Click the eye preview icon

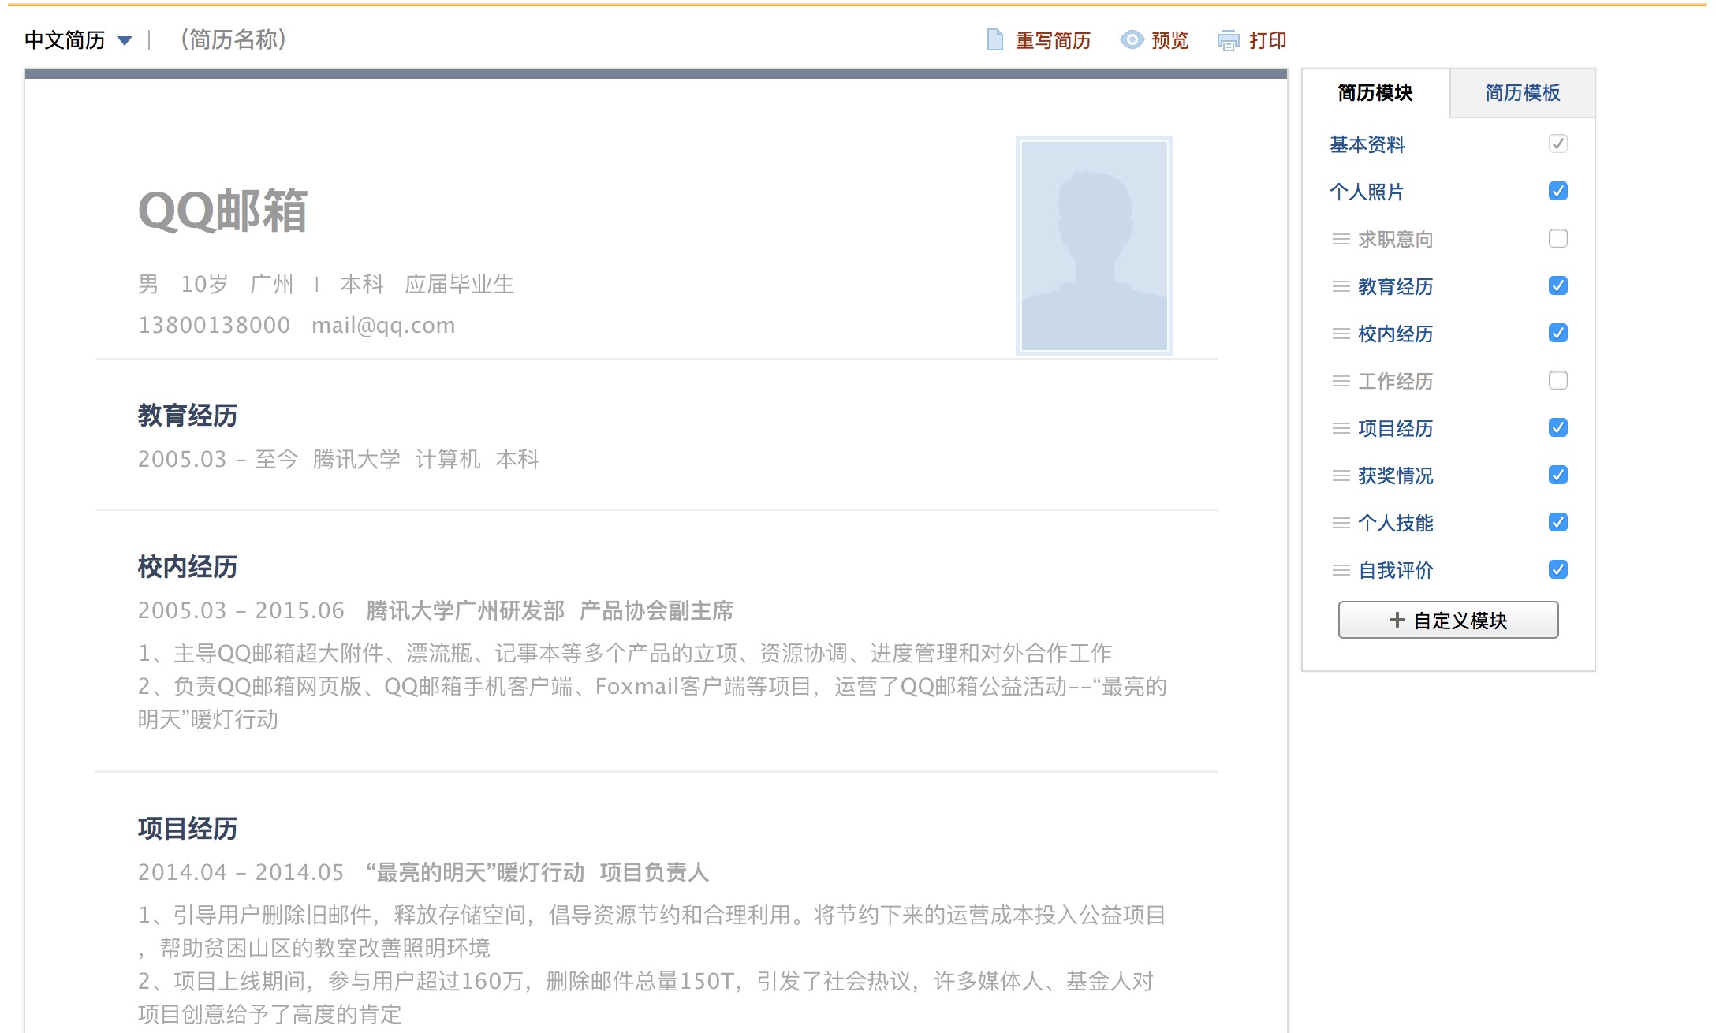(1132, 39)
